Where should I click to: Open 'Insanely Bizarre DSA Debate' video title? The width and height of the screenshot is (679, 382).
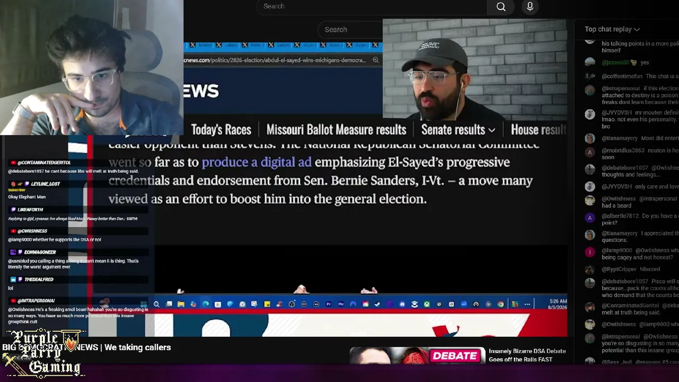[x=527, y=355]
